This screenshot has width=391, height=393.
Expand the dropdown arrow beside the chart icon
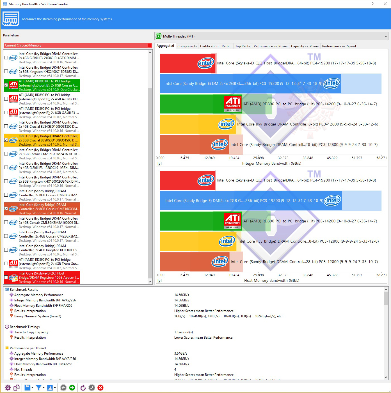pyautogui.click(x=55, y=388)
